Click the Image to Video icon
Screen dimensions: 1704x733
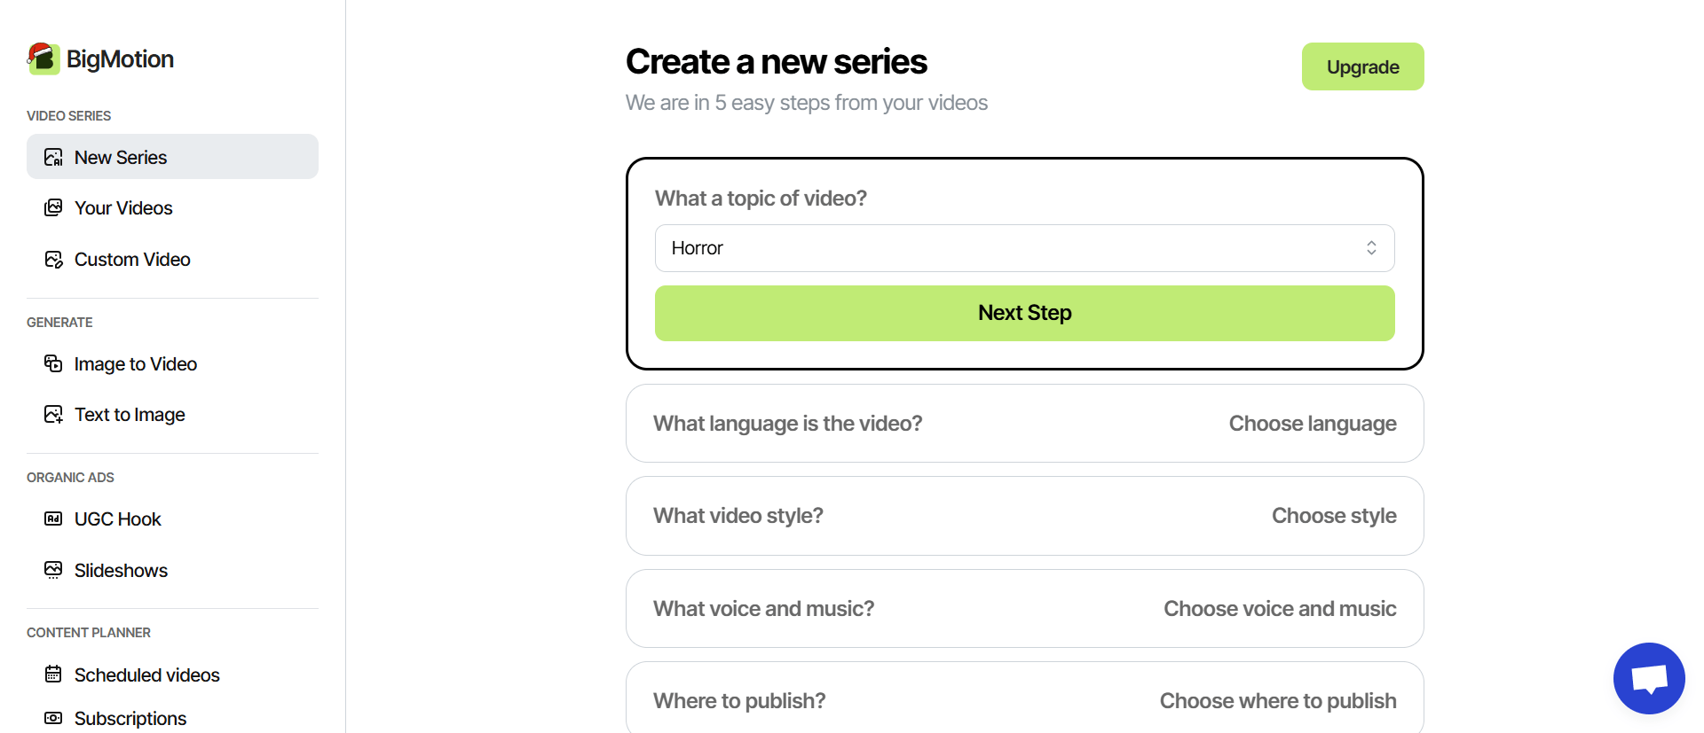click(53, 363)
